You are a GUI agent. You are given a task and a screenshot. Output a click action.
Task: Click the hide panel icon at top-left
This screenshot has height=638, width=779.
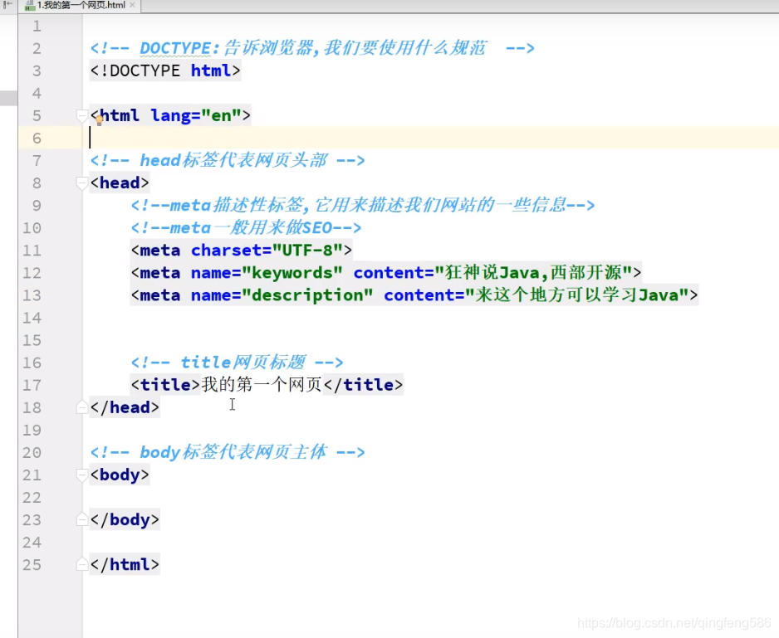7,4
